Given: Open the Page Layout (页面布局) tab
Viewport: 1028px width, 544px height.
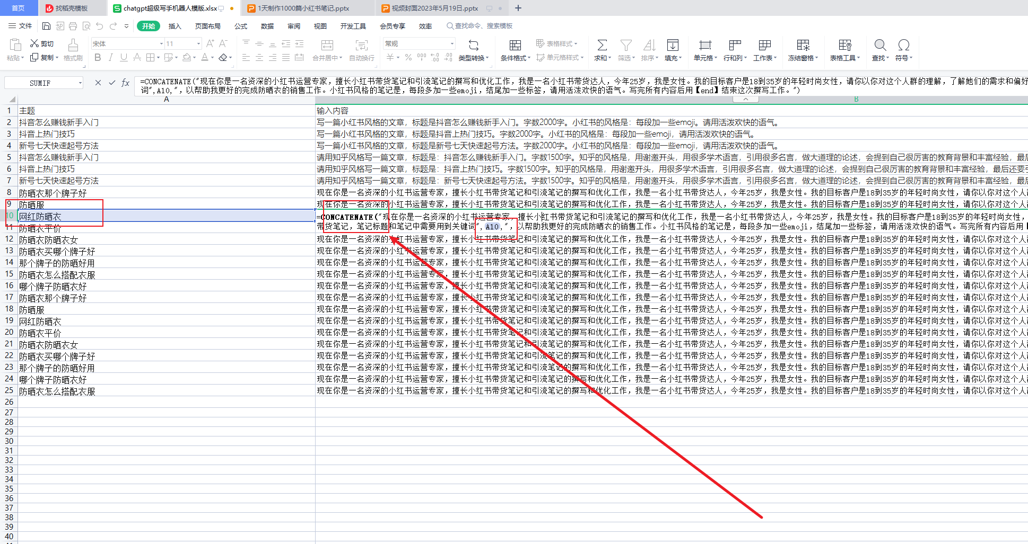Looking at the screenshot, I should [x=207, y=26].
